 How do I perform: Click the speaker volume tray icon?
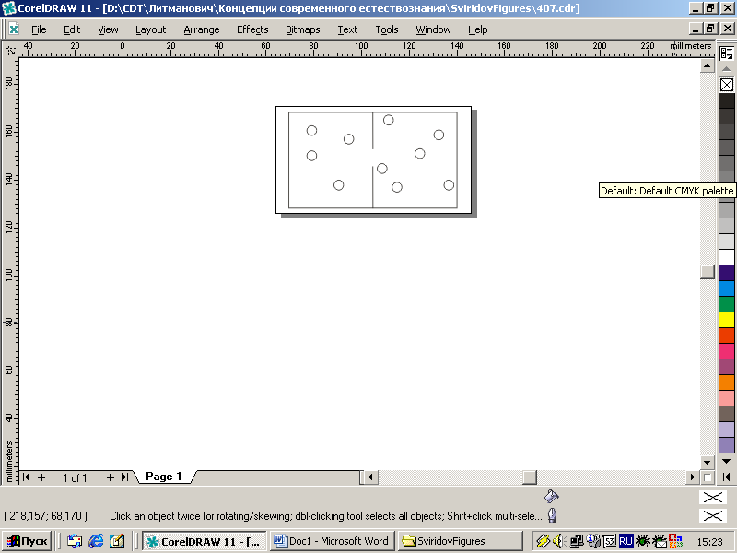559,542
